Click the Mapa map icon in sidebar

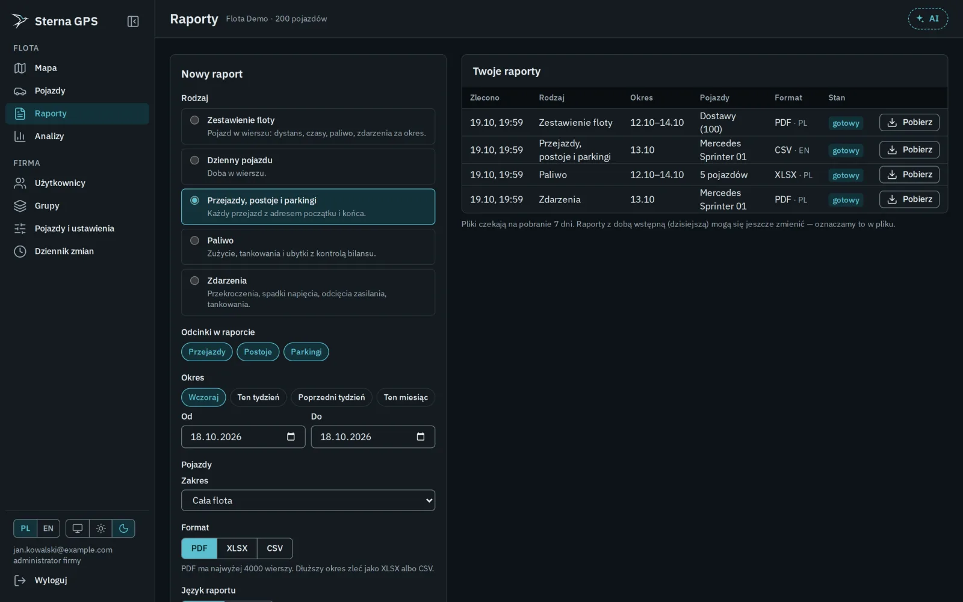(20, 68)
